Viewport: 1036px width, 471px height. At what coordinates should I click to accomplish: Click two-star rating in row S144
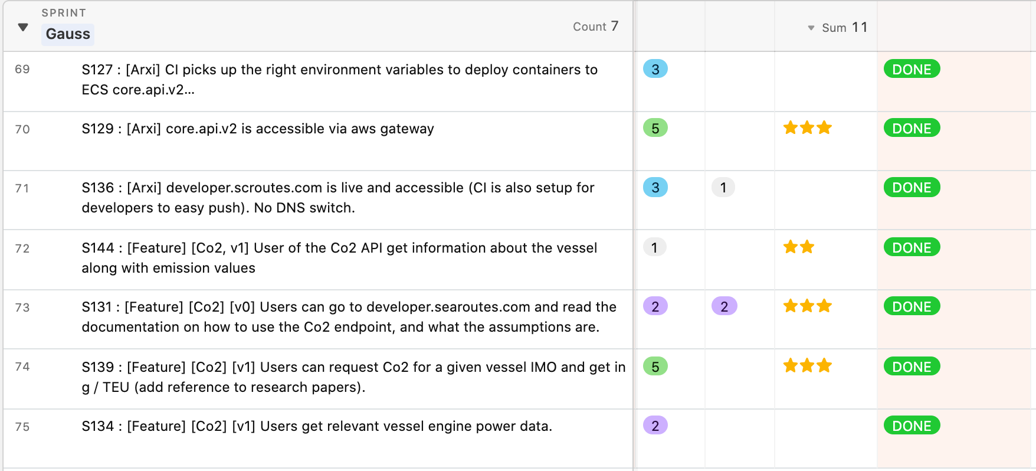pos(799,247)
